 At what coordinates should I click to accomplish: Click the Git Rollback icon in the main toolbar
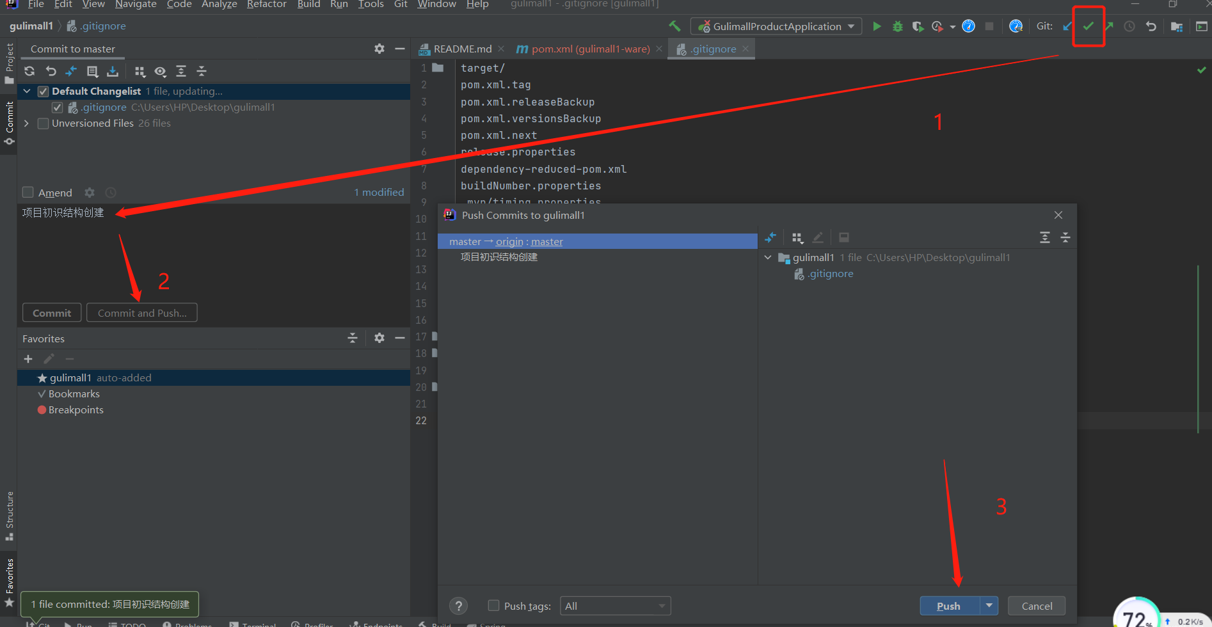[1151, 26]
